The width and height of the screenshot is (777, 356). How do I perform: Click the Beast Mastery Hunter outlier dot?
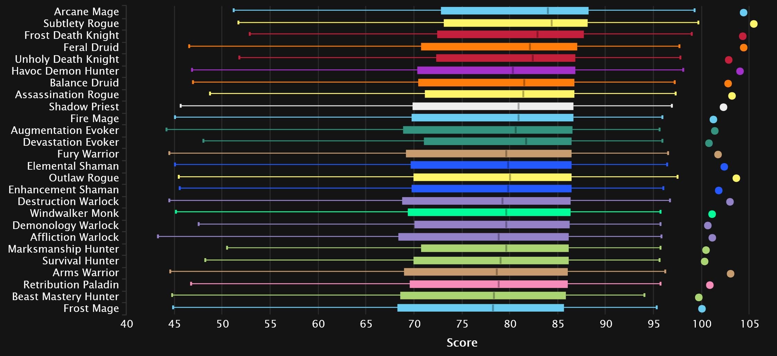[699, 297]
